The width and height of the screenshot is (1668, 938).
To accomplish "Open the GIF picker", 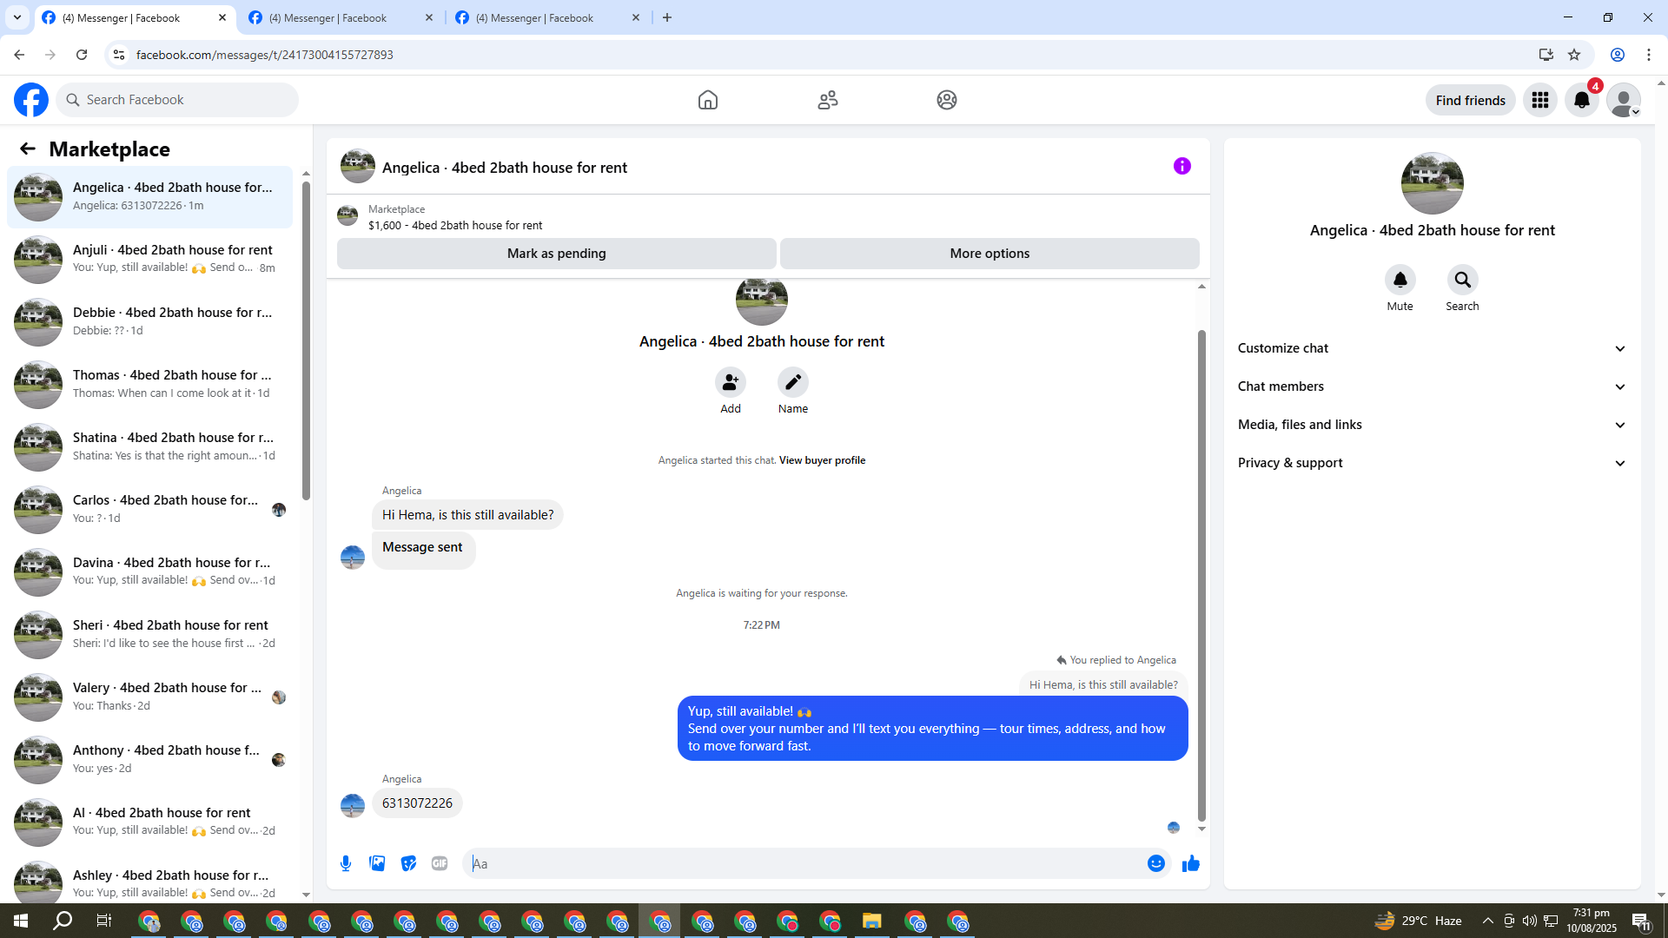I will 440,863.
